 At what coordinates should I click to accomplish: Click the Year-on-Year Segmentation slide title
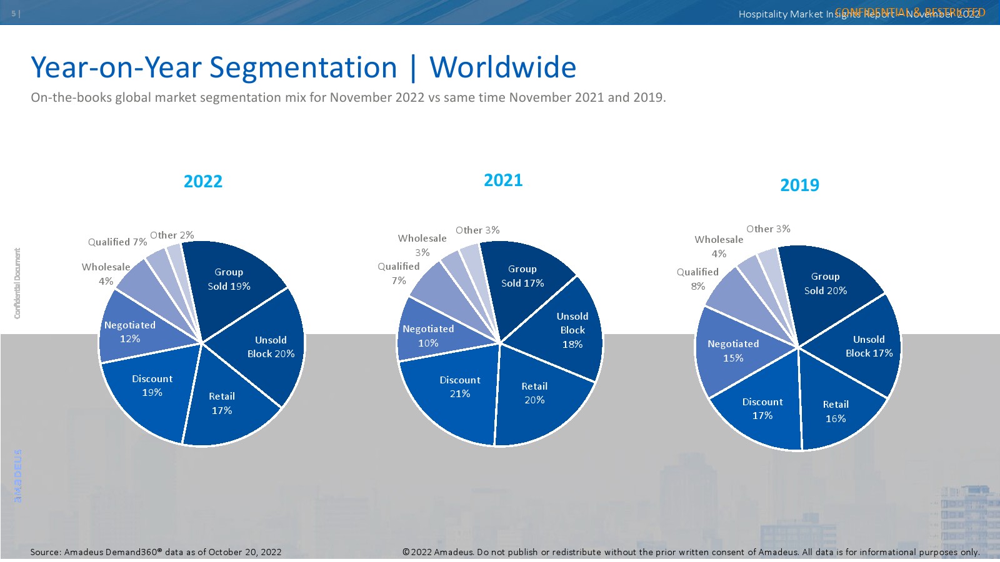point(303,67)
